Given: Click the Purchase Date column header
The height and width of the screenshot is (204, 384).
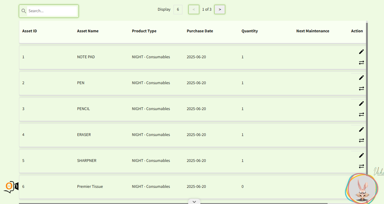Looking at the screenshot, I should tap(200, 31).
